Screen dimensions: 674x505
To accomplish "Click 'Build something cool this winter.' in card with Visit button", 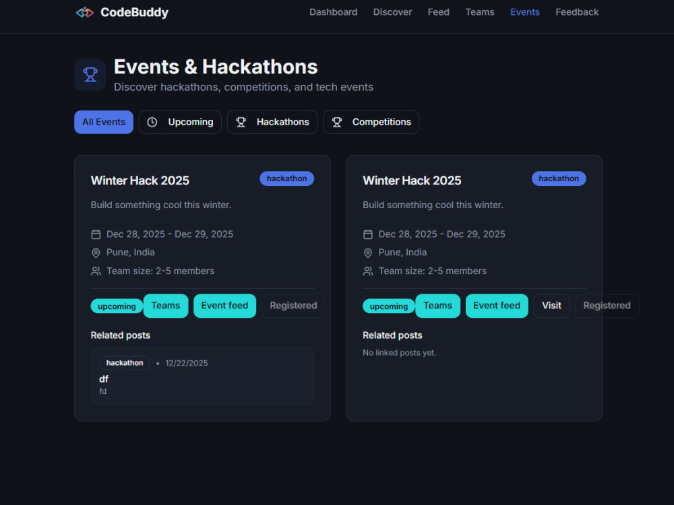I will pyautogui.click(x=433, y=205).
